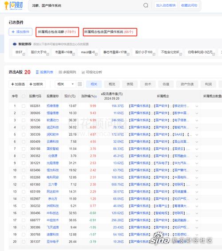
Task: Switch to the 概览 tab
Action: pos(112,84)
